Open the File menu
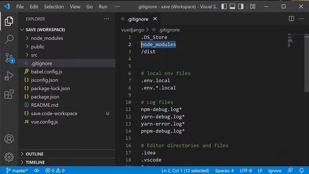 [x=20, y=7]
